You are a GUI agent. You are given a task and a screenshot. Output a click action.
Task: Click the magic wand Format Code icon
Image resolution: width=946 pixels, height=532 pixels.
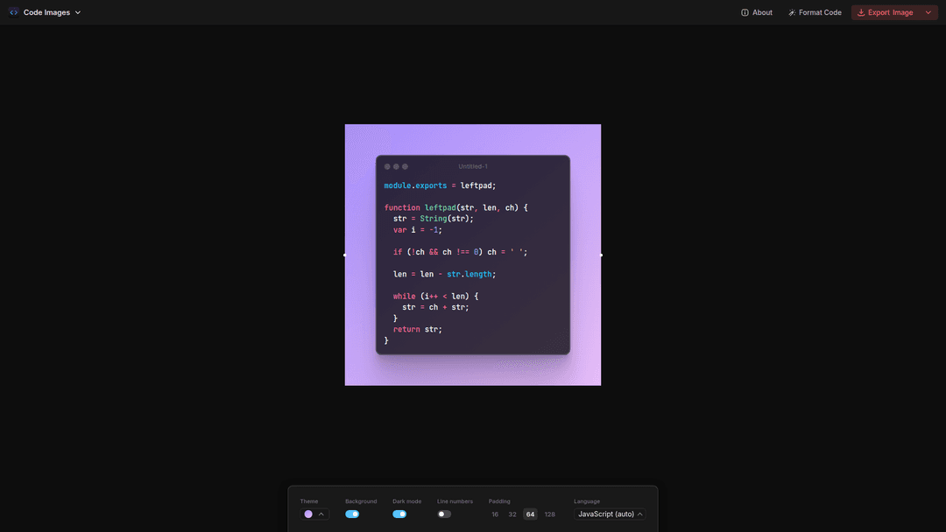792,12
